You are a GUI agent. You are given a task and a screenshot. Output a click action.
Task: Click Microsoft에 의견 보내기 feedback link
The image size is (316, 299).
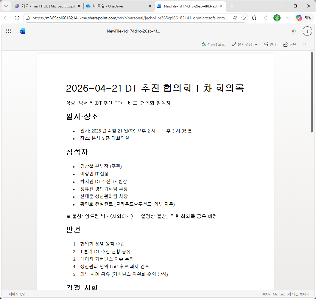click(x=291, y=294)
